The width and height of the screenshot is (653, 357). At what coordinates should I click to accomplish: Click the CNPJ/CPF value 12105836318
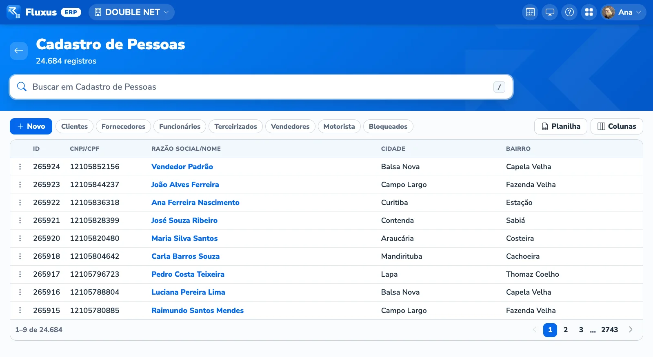coord(95,203)
